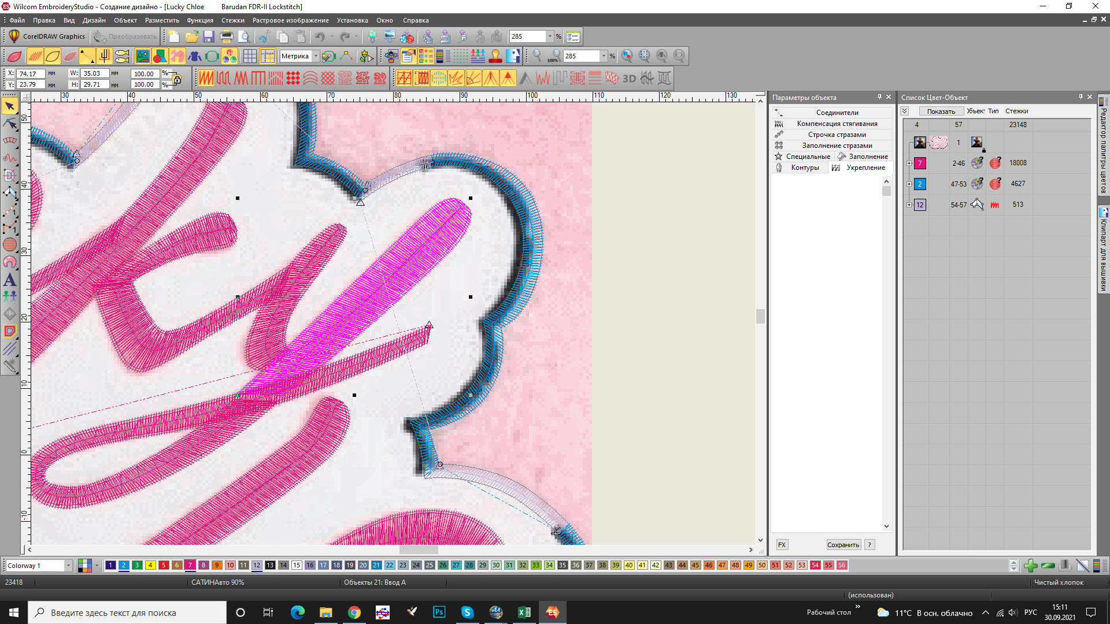Toggle the show bitmap image icon

point(142,56)
